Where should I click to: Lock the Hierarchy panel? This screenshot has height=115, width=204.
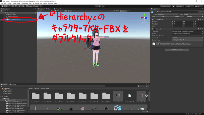click(34, 9)
